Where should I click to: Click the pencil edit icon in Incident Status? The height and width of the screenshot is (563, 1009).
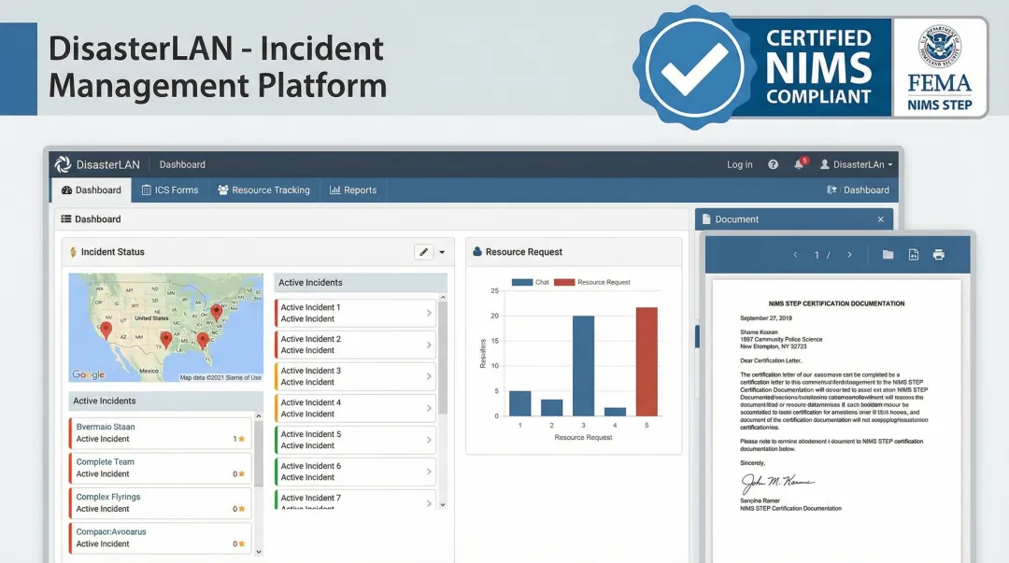(x=424, y=252)
